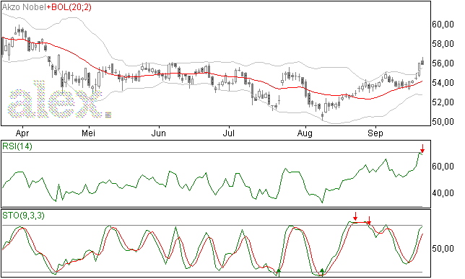This screenshot has height=279, width=465.
Task: Click the 40,00 RSI axis value
Action: coord(443,193)
